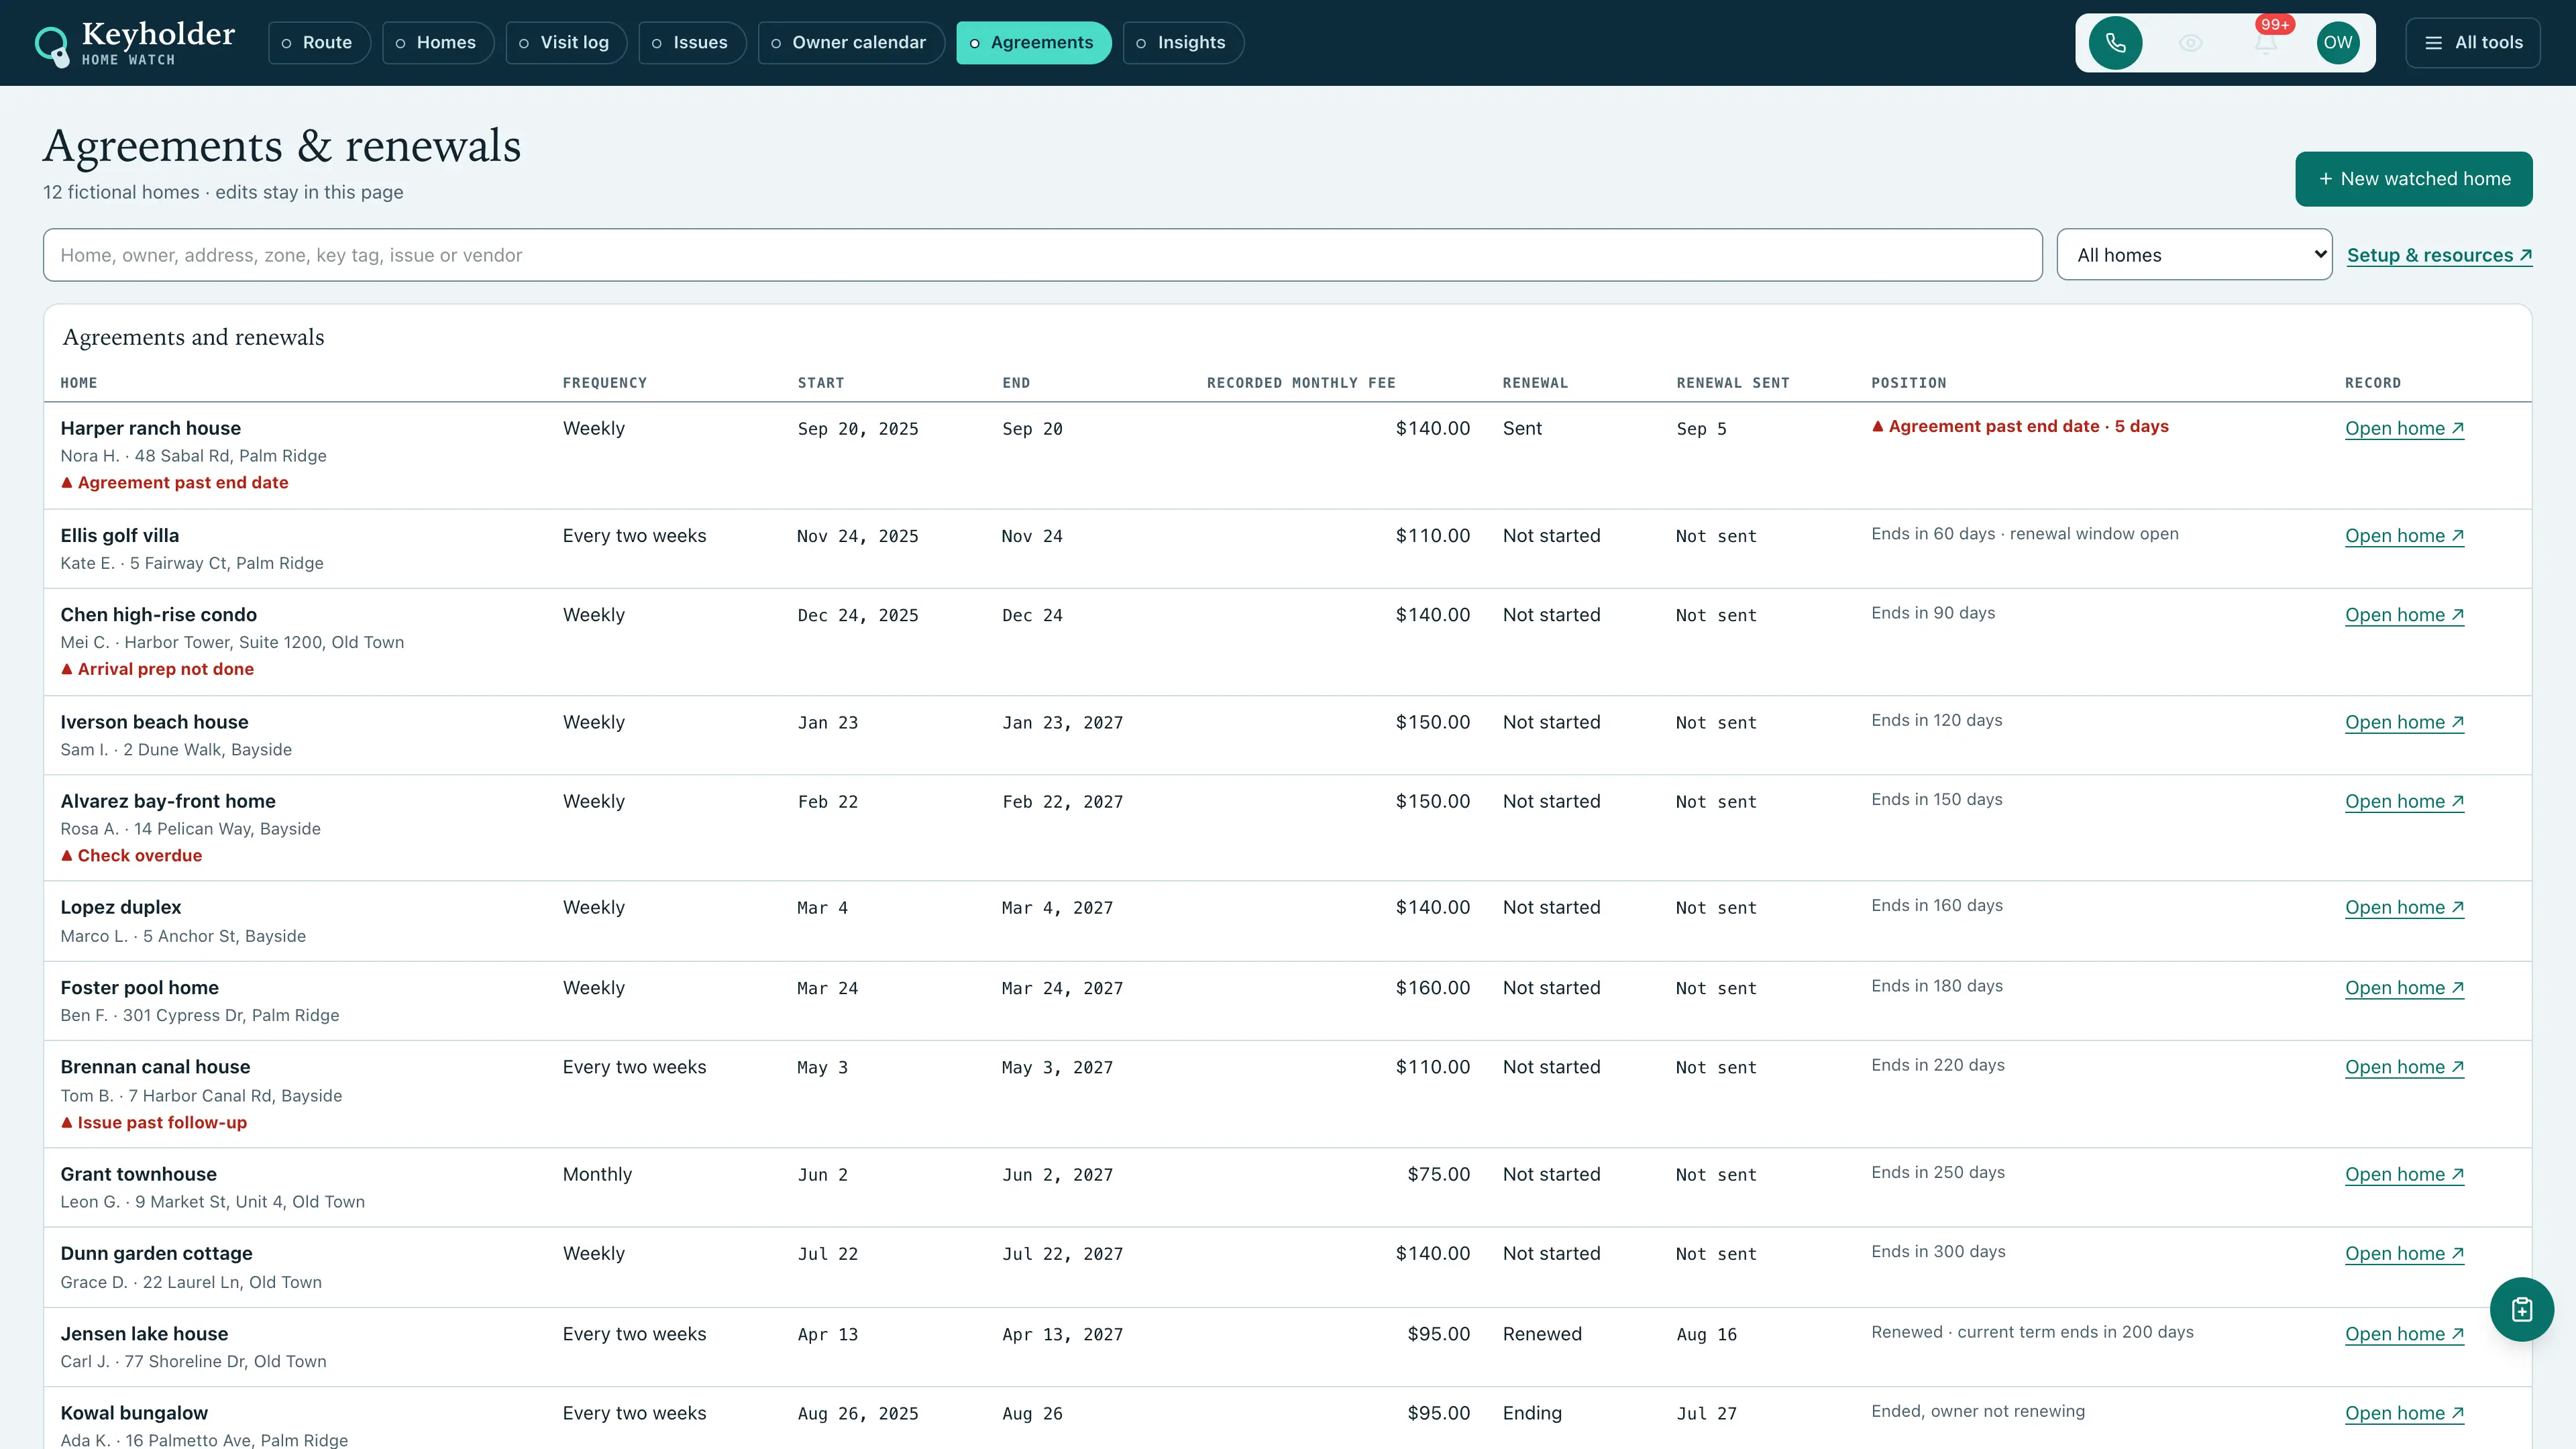Toggle the eye visibility icon in header

tap(2190, 43)
